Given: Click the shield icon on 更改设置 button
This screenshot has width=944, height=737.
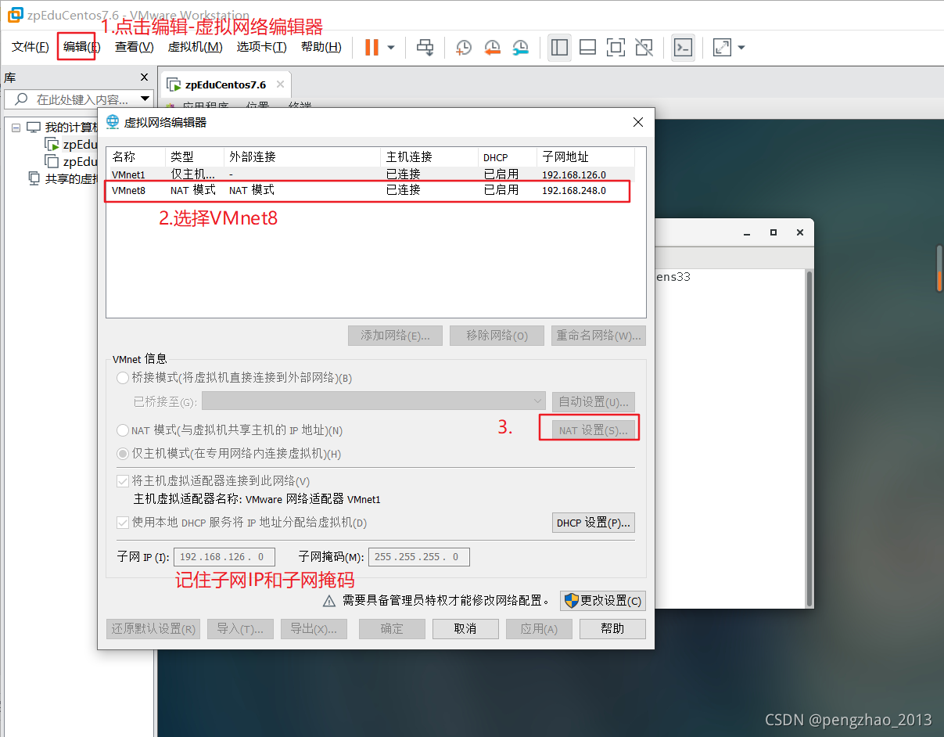Looking at the screenshot, I should point(571,601).
